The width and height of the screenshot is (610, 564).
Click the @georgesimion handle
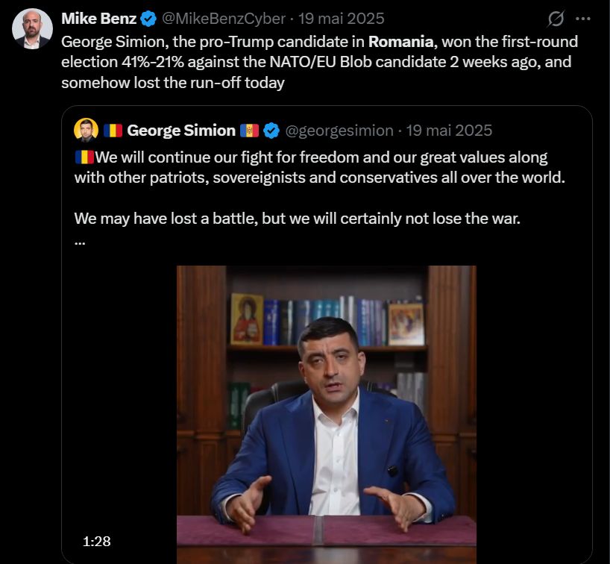(339, 131)
